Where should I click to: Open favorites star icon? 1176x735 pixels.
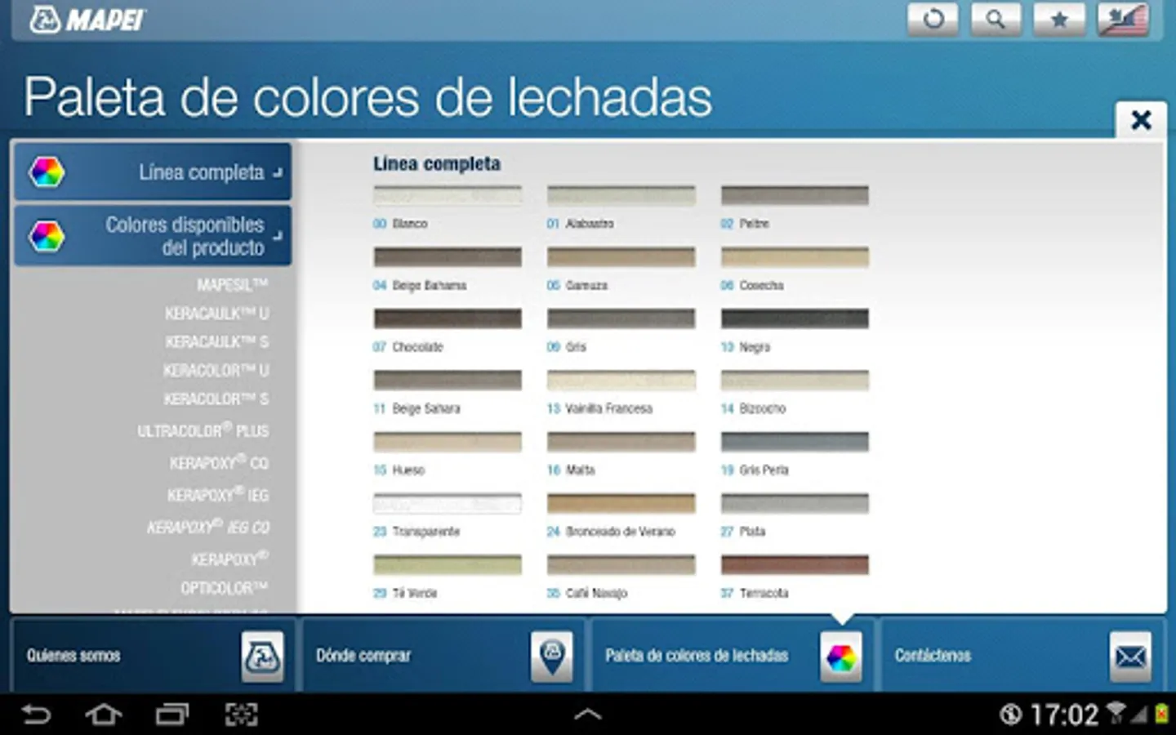(x=1059, y=19)
